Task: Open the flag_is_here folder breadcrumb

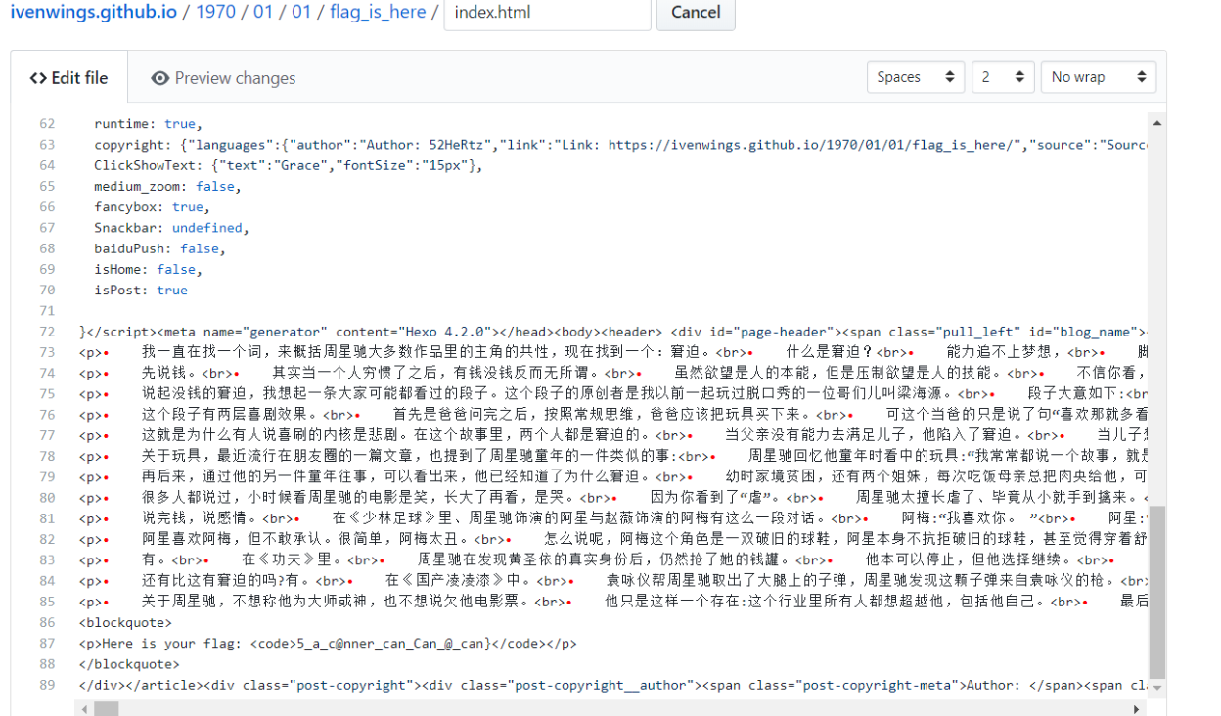Action: point(378,12)
